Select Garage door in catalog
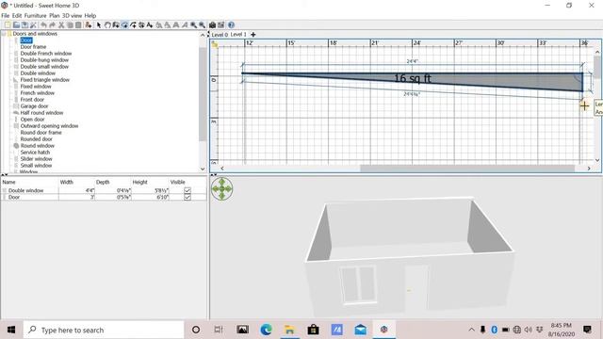Screen dimensions: 603x339 click(x=34, y=106)
